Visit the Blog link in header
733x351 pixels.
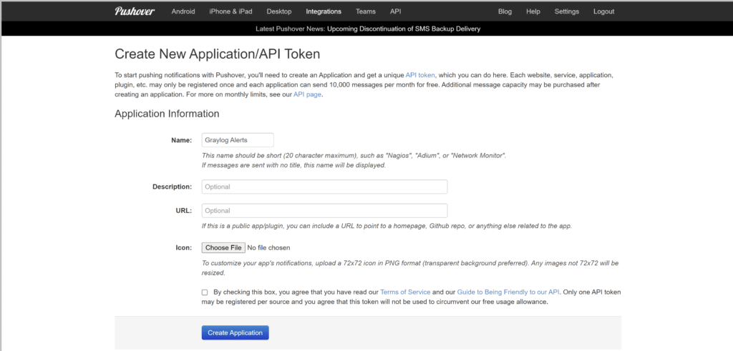click(505, 11)
